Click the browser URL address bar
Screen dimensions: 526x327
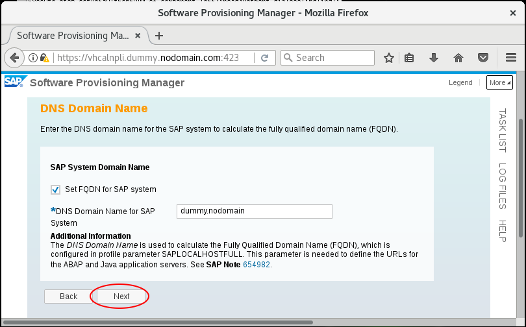[x=147, y=58]
